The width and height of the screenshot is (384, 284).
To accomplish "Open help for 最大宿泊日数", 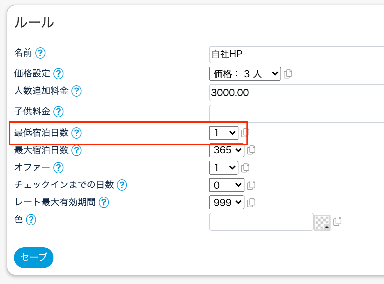I will 77,150.
